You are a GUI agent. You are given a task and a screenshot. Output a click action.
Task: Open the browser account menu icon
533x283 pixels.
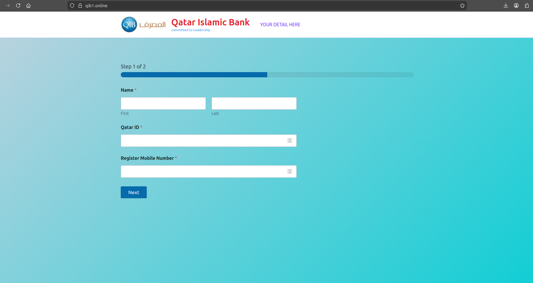coord(516,5)
